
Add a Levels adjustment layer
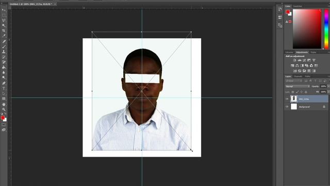[x=300, y=60]
